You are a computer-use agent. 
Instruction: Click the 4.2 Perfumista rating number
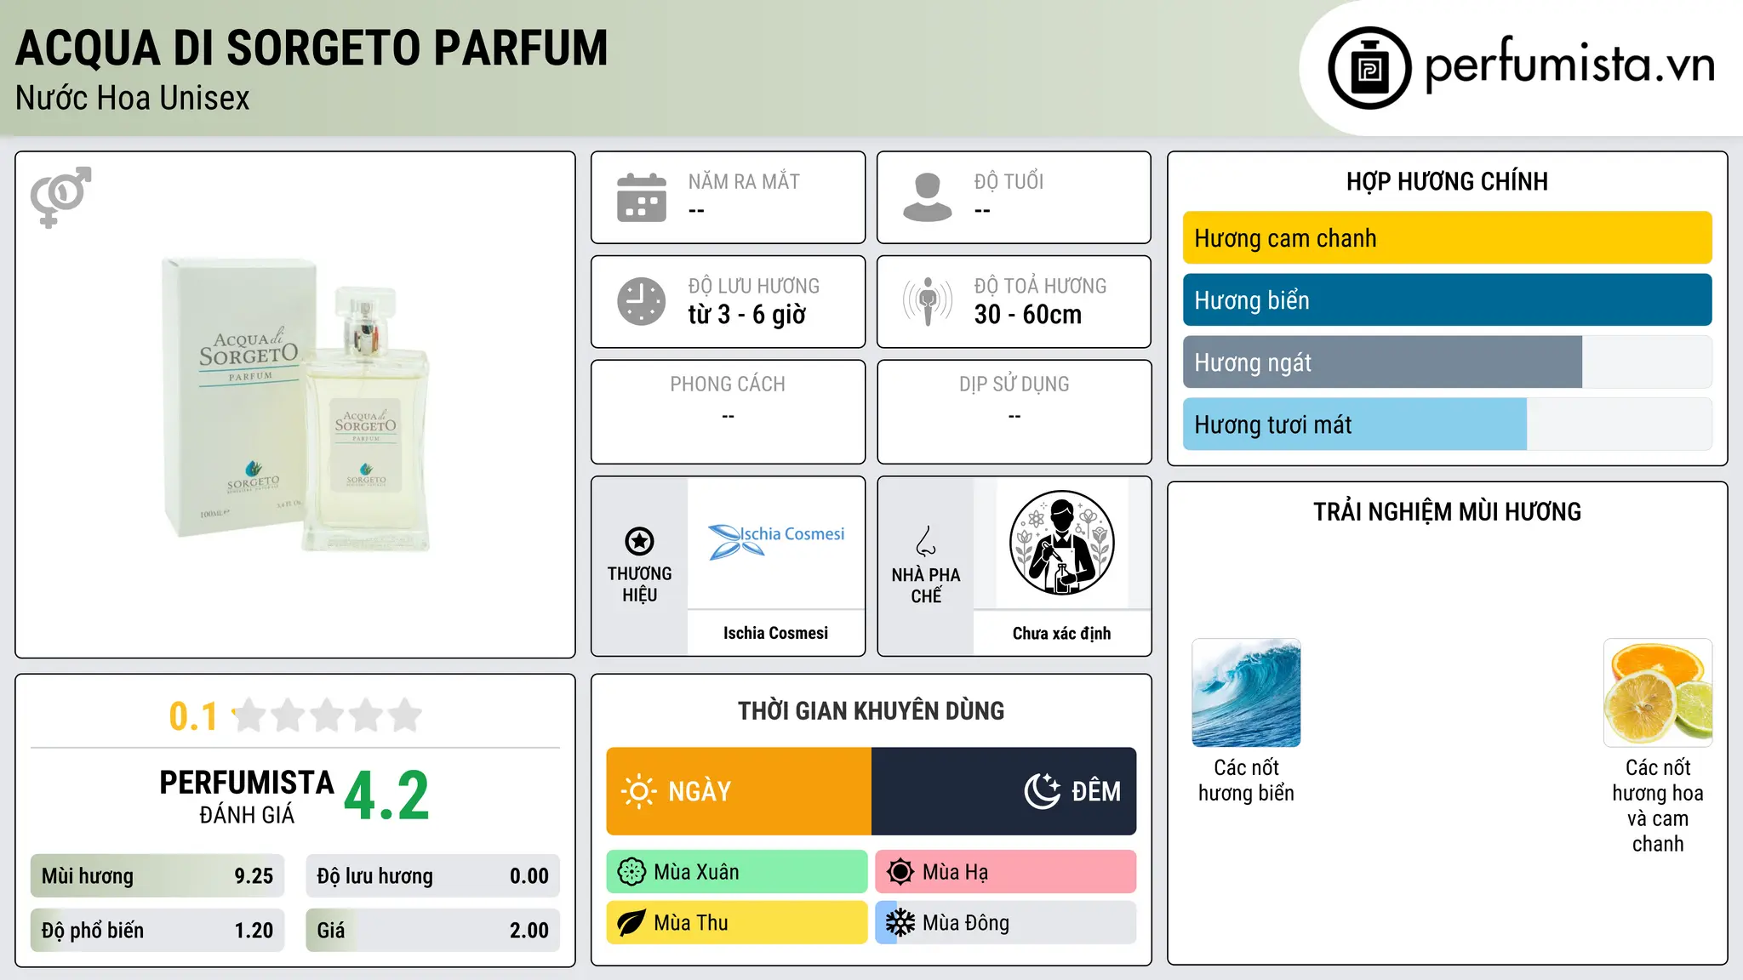coord(387,795)
